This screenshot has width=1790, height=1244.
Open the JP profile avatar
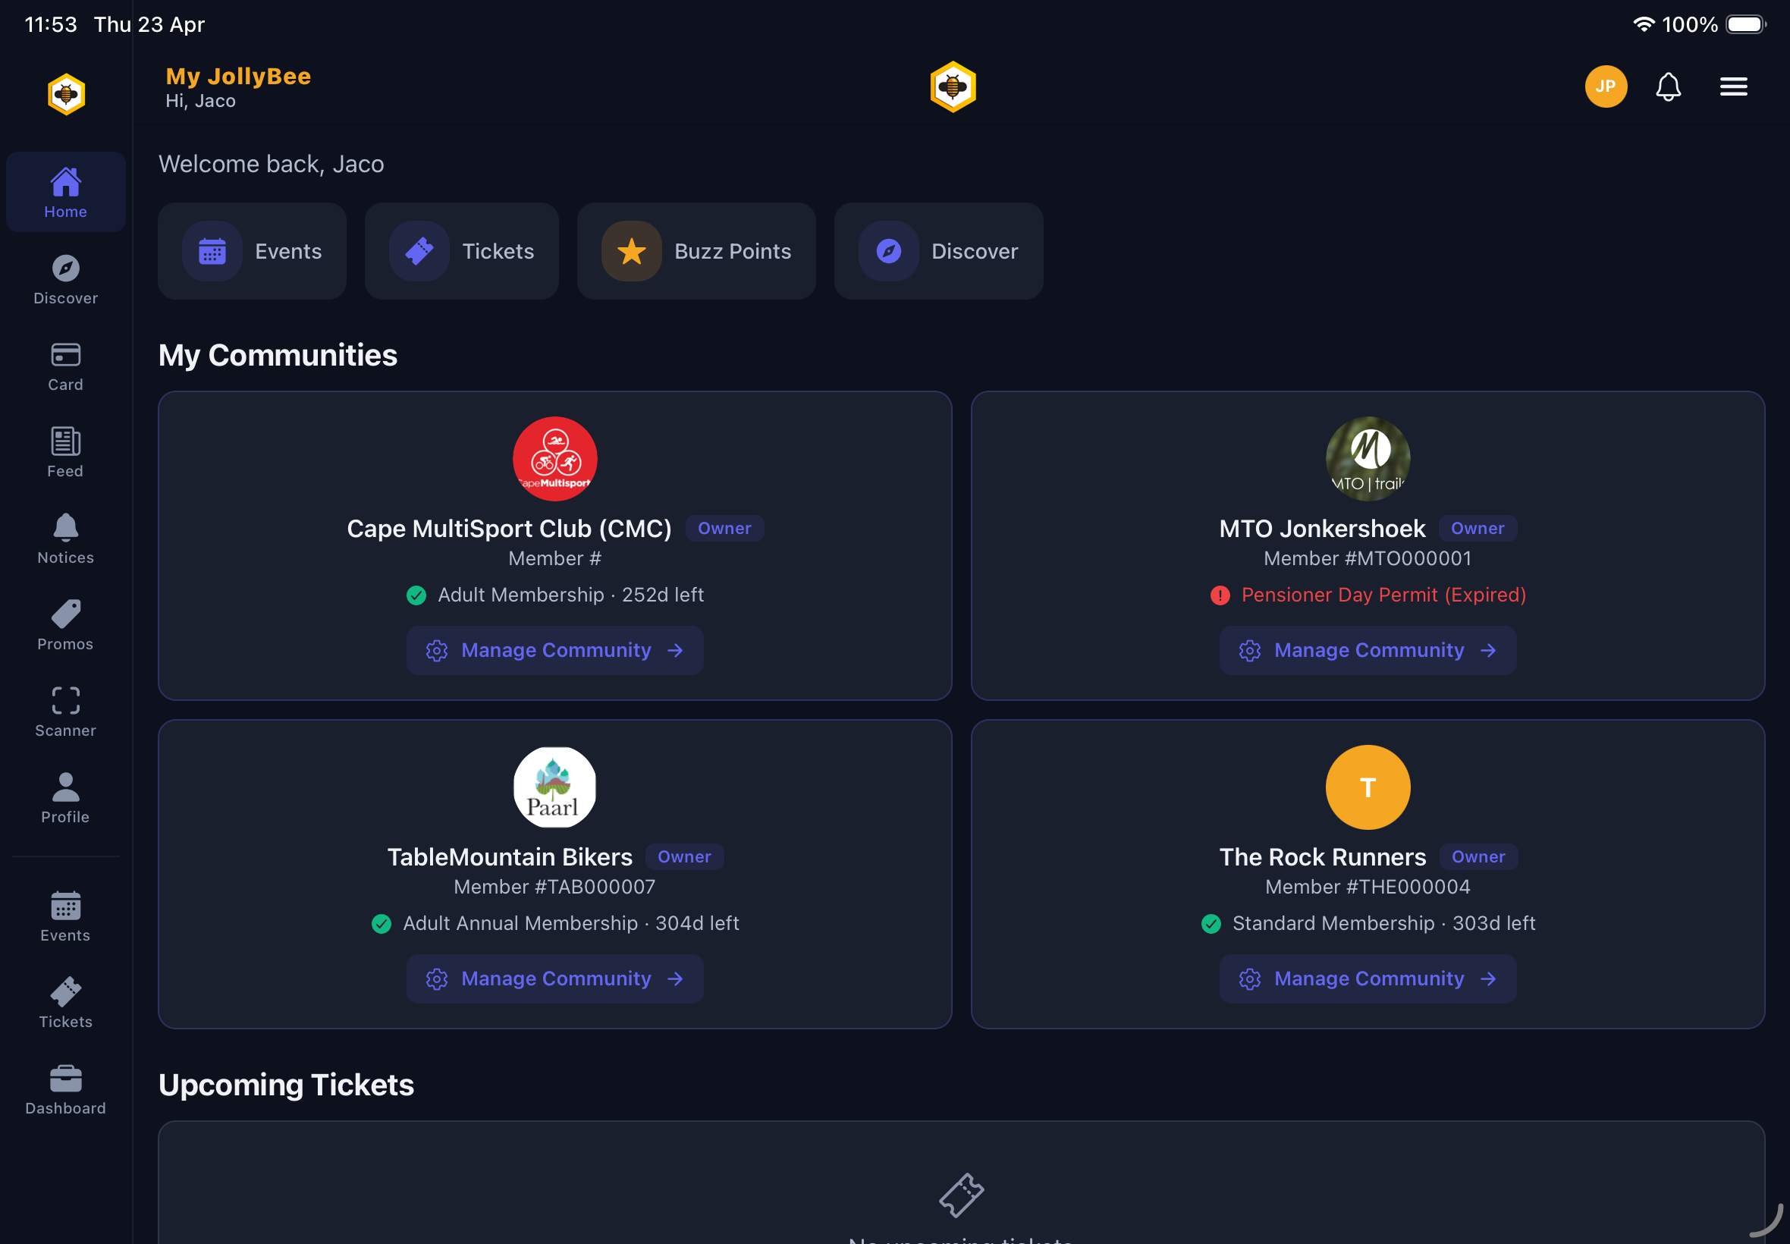click(1605, 86)
